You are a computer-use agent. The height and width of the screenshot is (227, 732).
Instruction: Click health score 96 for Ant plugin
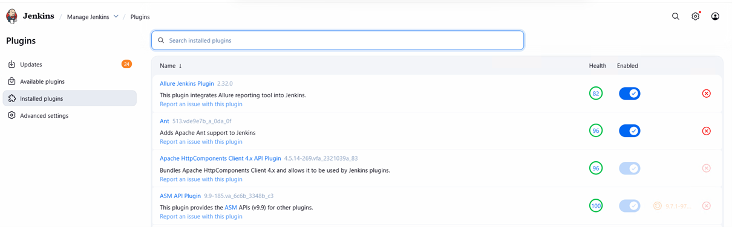tap(596, 131)
